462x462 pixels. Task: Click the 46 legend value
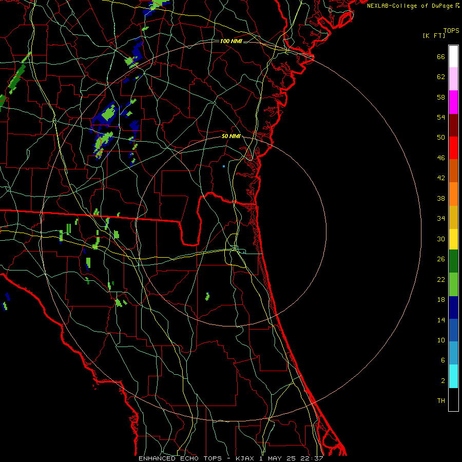click(x=441, y=158)
